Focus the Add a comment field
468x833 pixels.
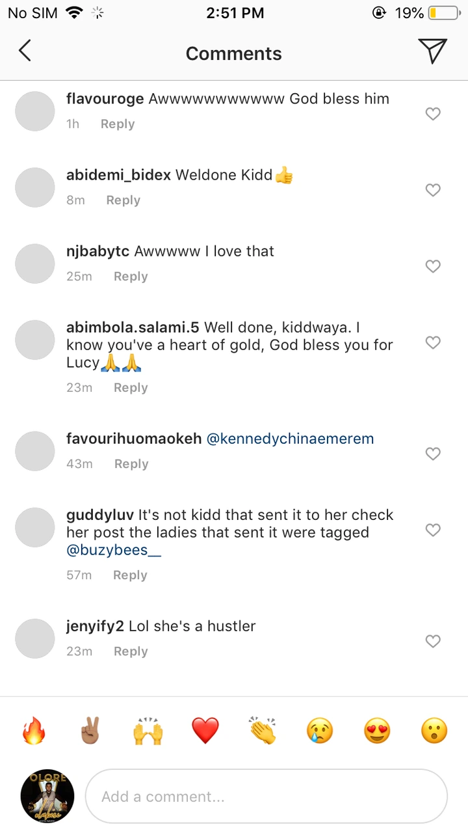click(x=266, y=797)
